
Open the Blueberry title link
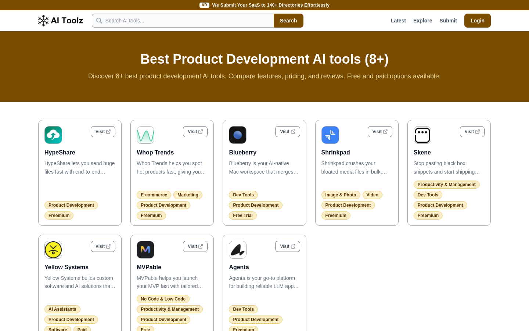click(x=243, y=153)
